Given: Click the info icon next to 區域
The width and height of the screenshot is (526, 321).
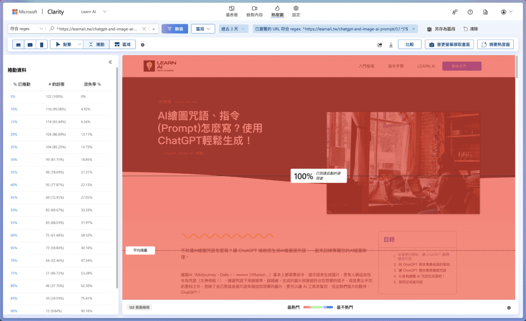Looking at the screenshot, I should coord(142,45).
